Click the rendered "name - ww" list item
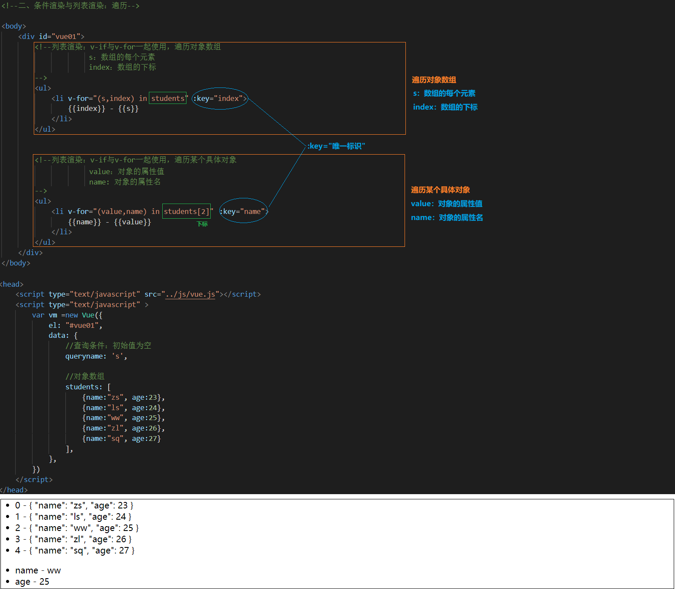The width and height of the screenshot is (675, 589). click(38, 570)
